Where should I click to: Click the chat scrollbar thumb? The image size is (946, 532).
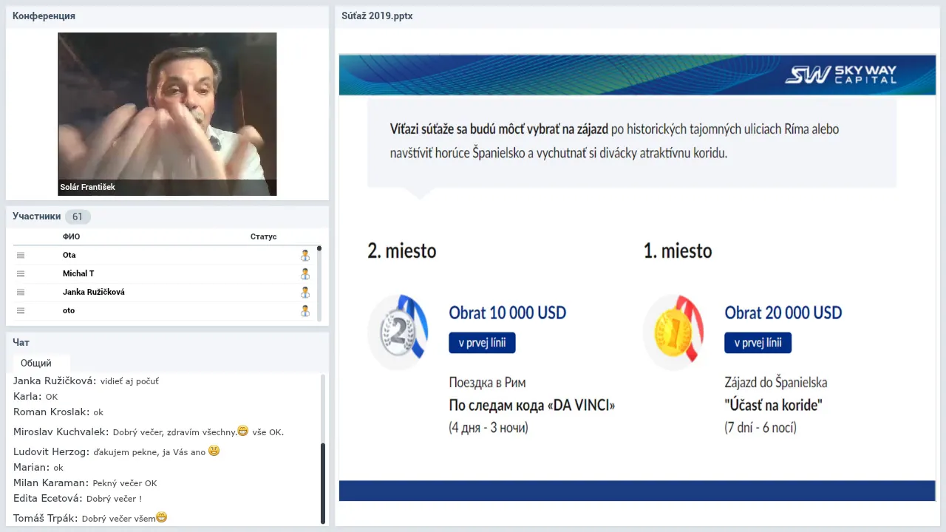[x=323, y=483]
